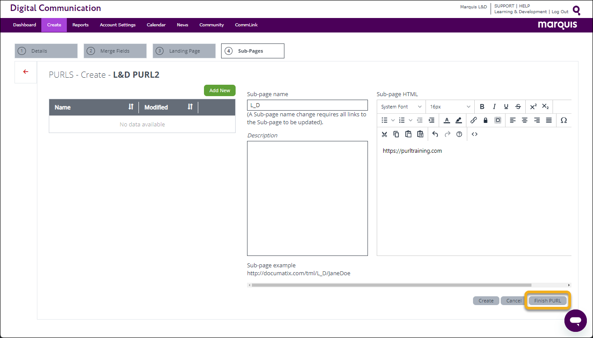Expand the bullet list style options
Viewport: 593px width, 338px height.
(x=393, y=120)
